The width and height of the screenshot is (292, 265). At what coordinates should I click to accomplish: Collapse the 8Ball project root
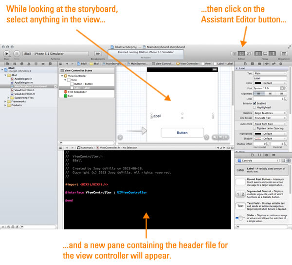click(2, 69)
